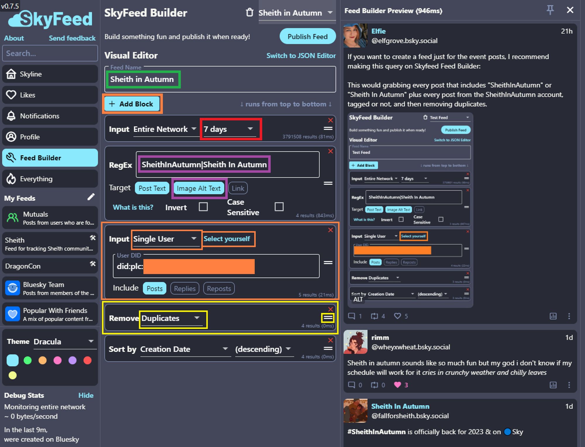Toggle the Link target chip
This screenshot has height=447, width=585.
pyautogui.click(x=238, y=188)
